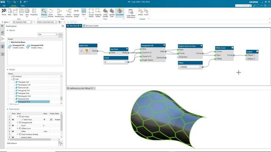Open the Menu dropdown on the selection bar
The height and width of the screenshot is (152, 271).
tap(6, 22)
